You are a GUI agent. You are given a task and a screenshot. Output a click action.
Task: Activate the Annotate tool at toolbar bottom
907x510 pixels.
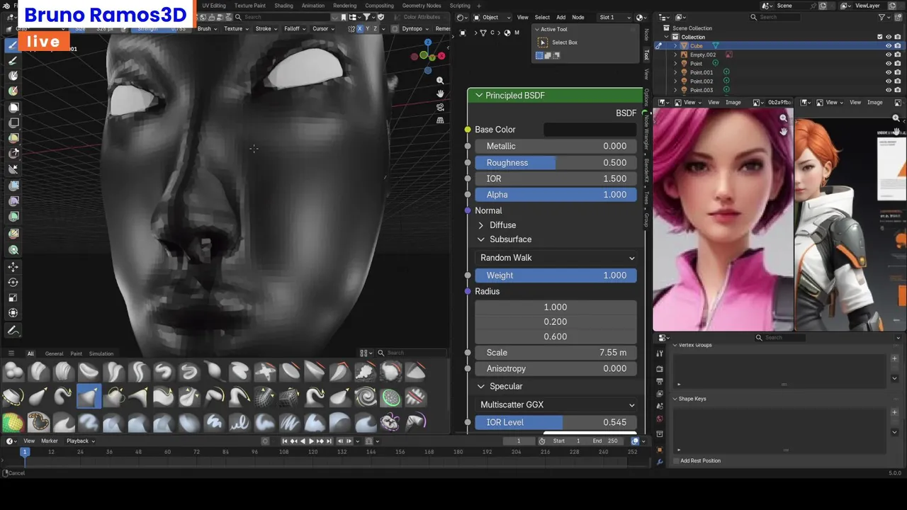point(13,331)
